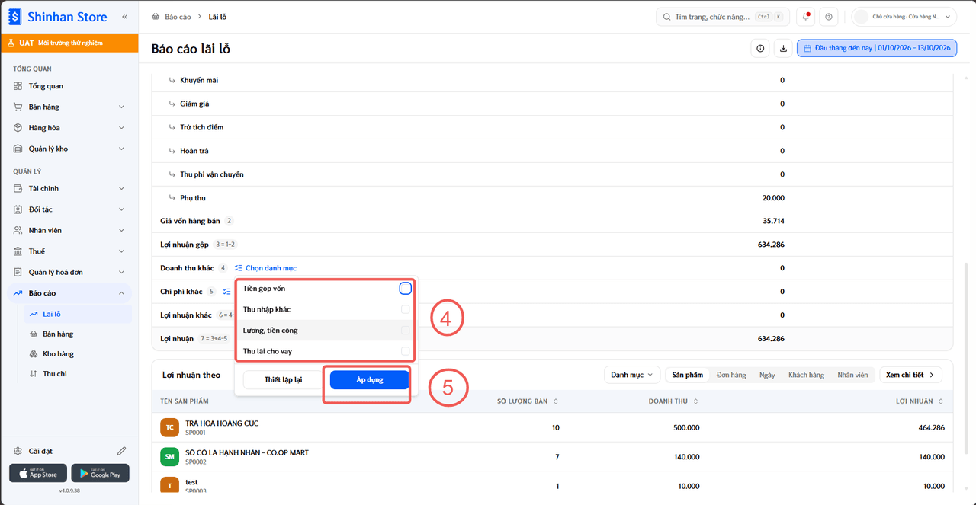Expand the Tài chính sidebar menu
The height and width of the screenshot is (505, 976).
(69, 188)
